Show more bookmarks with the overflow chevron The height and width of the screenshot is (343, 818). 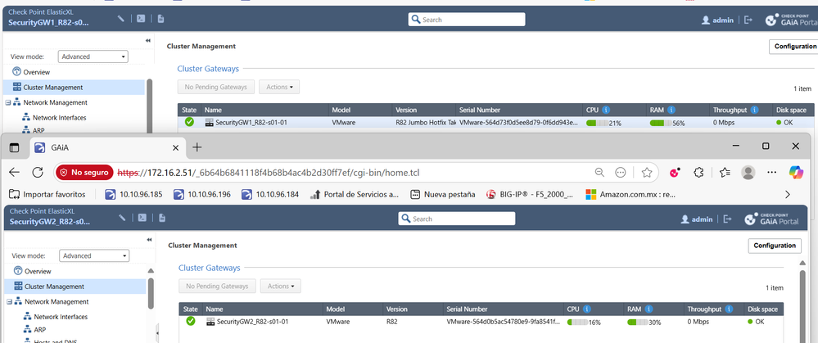(788, 194)
